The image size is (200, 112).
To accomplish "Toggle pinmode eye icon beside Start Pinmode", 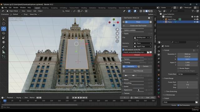I will coord(124,71).
